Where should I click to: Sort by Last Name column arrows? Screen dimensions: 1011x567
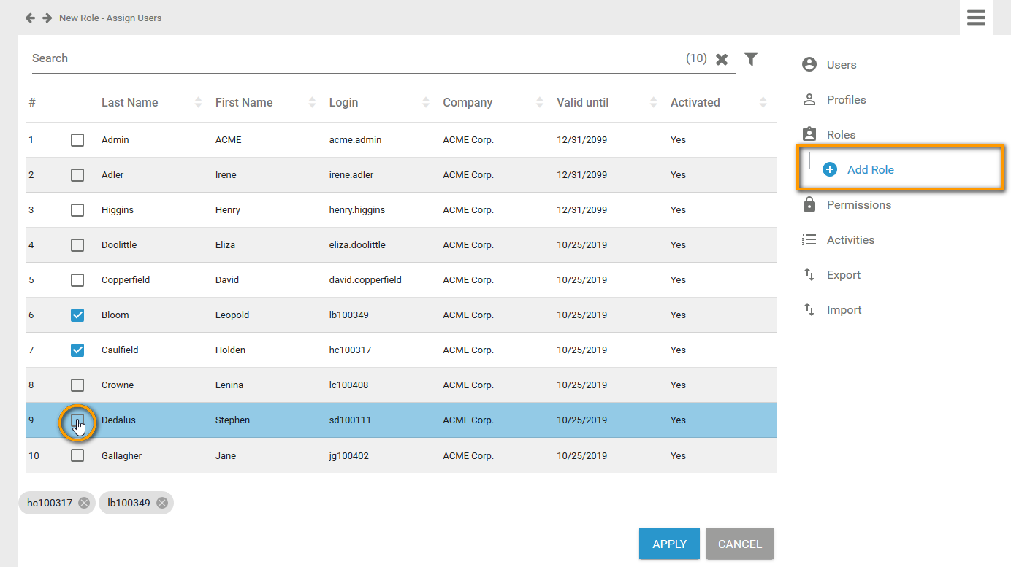(198, 103)
